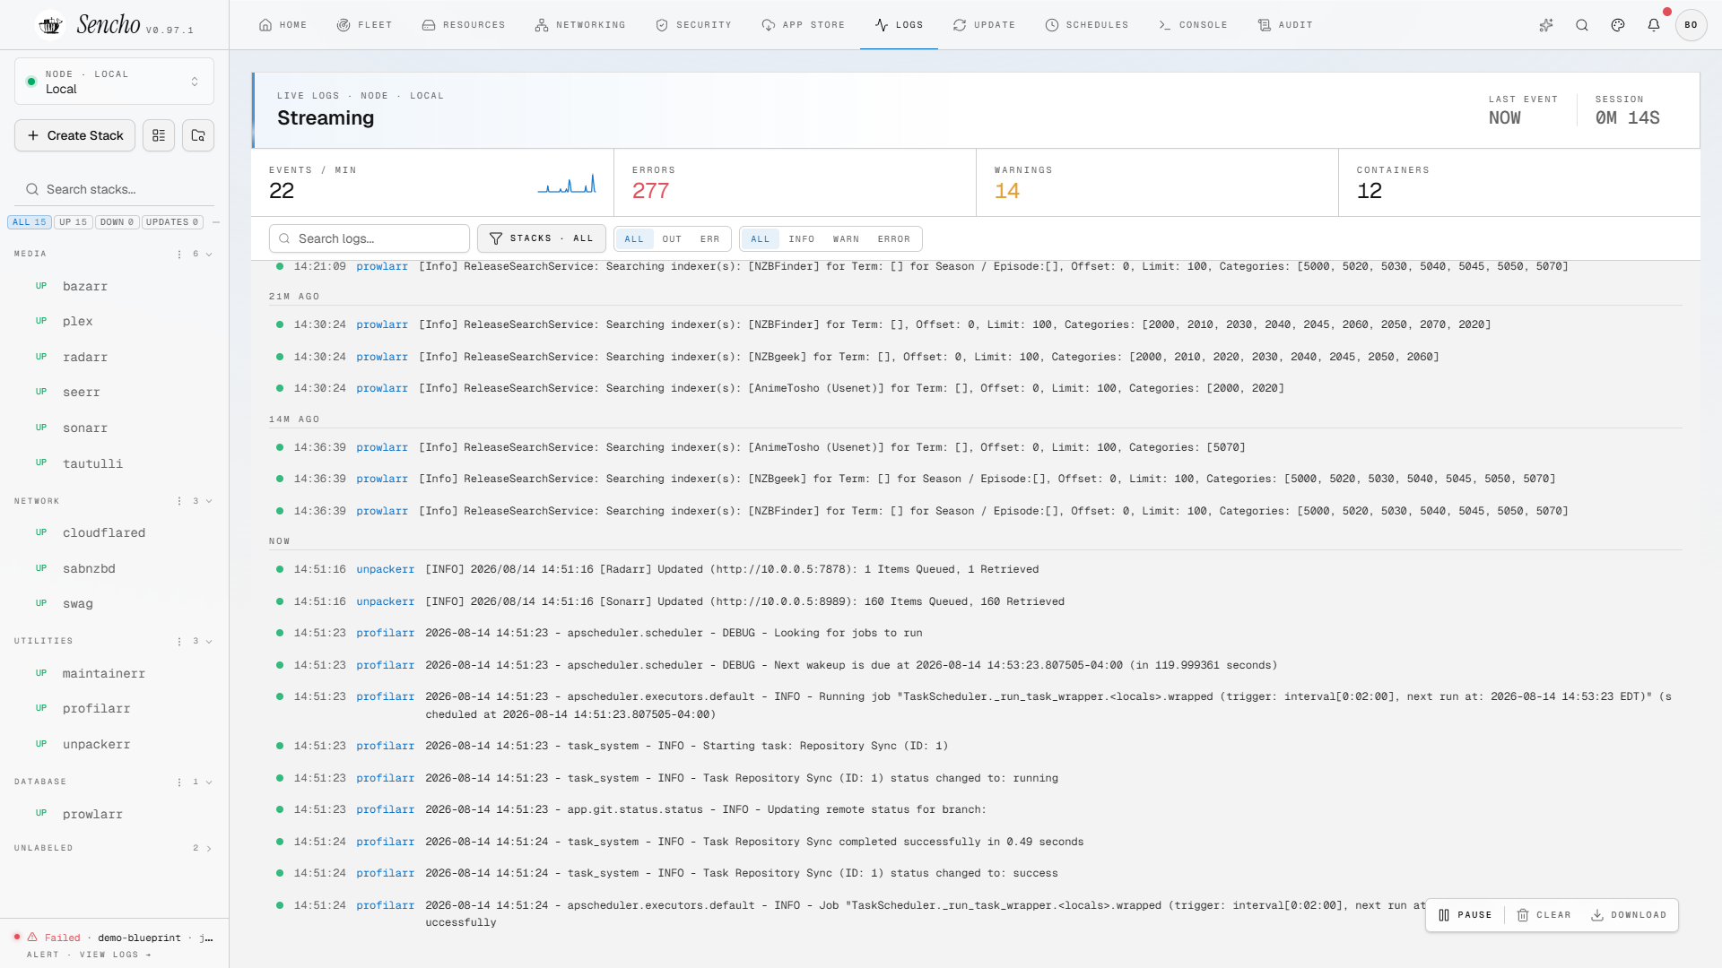The height and width of the screenshot is (968, 1722).
Task: Focus the Search stacks field
Action: pyautogui.click(x=115, y=189)
